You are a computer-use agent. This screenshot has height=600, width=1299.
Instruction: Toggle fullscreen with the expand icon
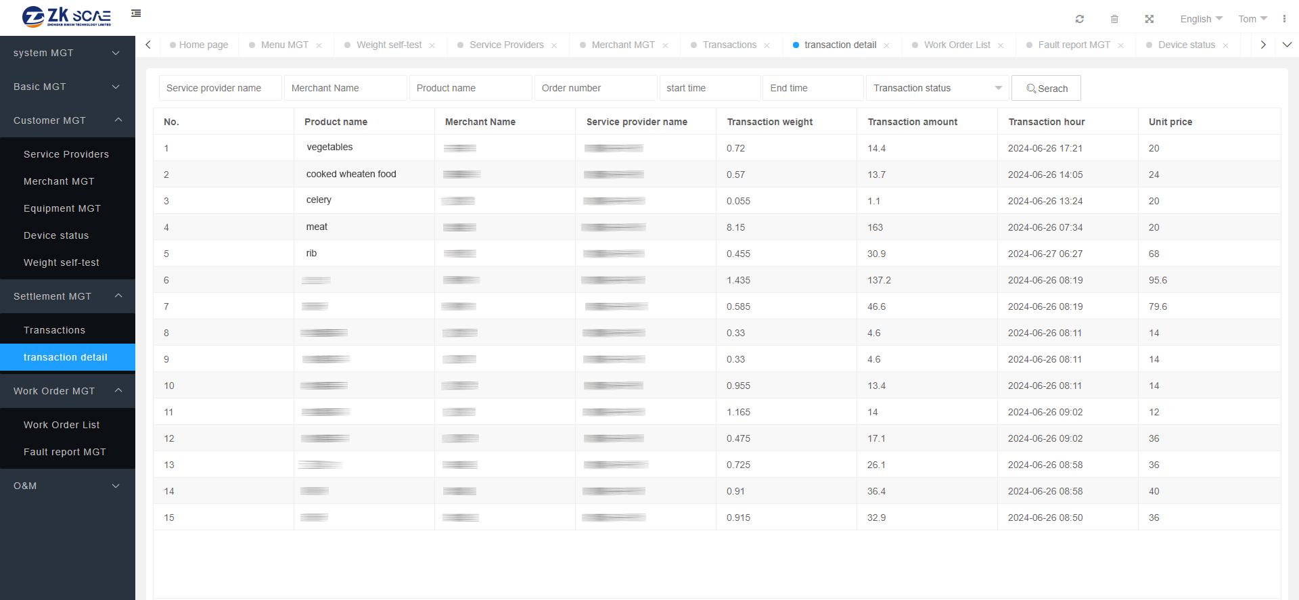[x=1149, y=19]
